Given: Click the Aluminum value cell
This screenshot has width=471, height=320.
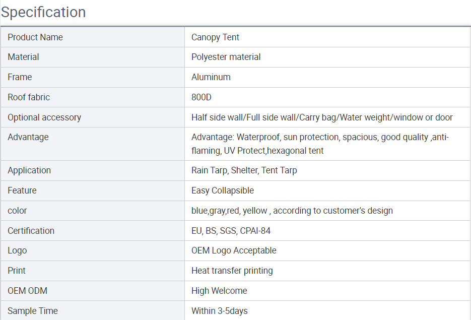Looking at the screenshot, I should (x=211, y=77).
